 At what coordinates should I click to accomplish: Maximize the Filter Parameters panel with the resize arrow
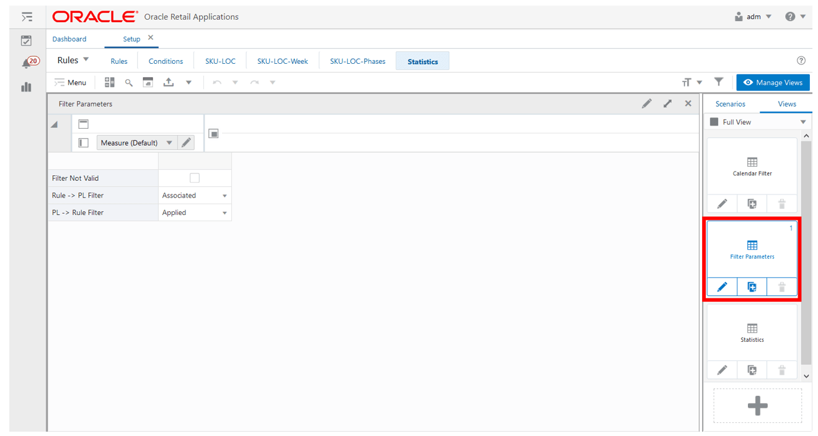point(667,103)
